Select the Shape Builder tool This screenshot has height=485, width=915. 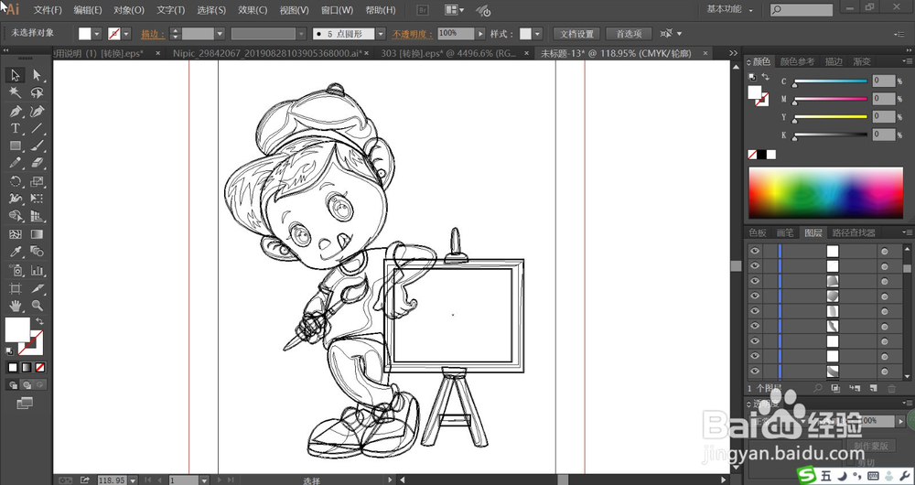pos(16,217)
